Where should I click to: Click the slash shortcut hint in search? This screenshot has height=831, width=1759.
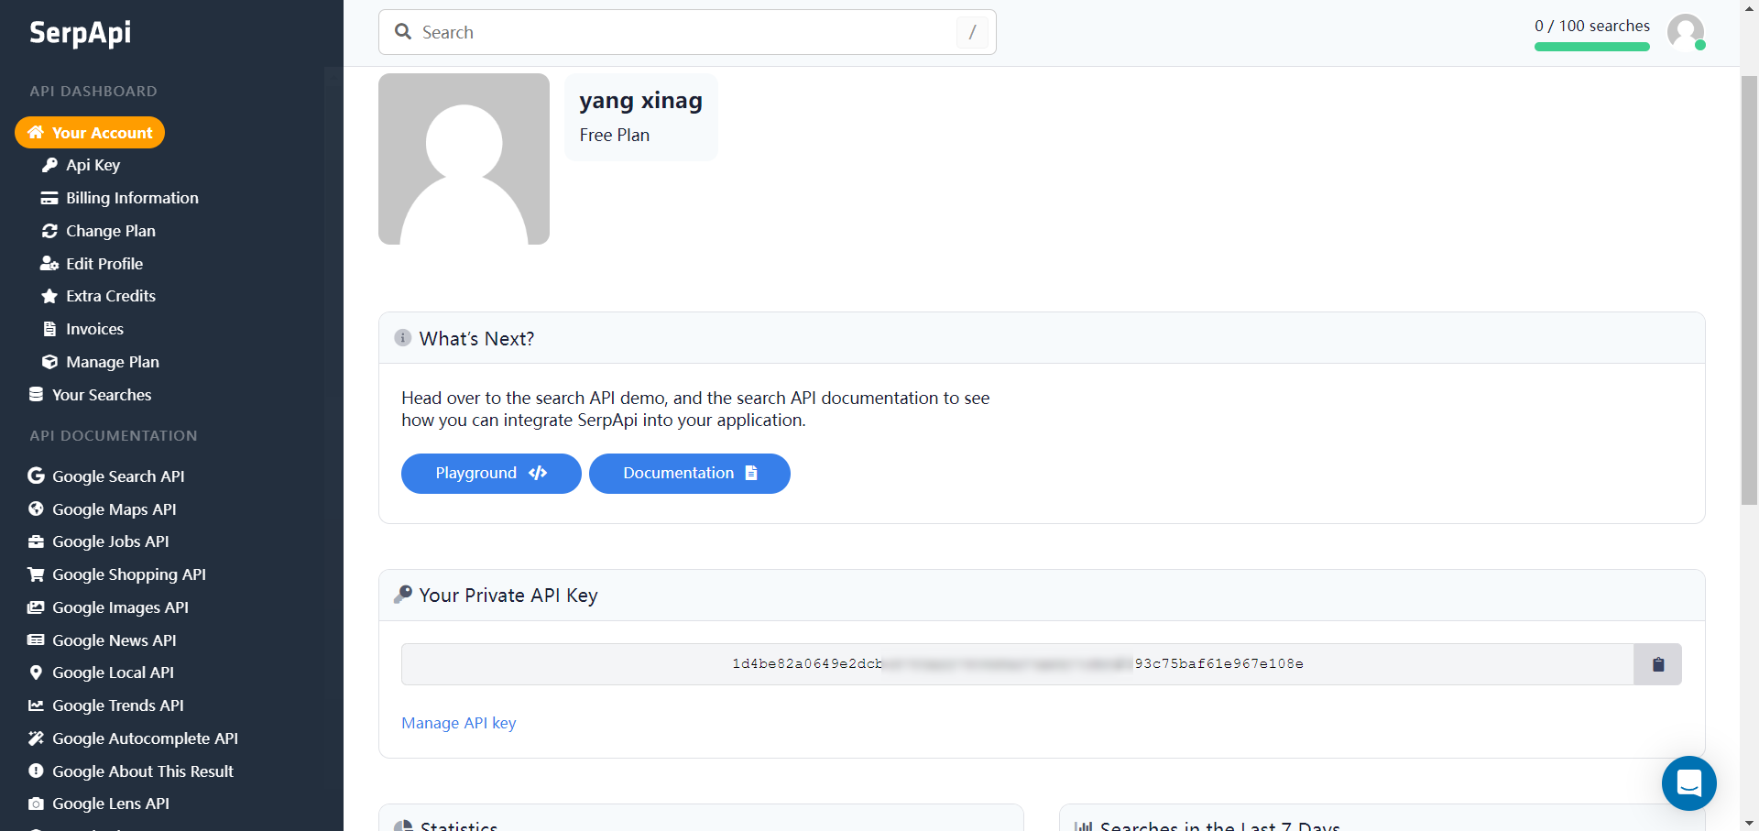pos(972,32)
